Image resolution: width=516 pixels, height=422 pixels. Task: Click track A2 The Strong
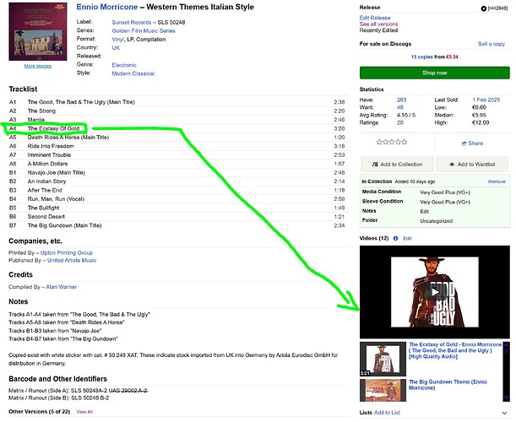pyautogui.click(x=41, y=111)
